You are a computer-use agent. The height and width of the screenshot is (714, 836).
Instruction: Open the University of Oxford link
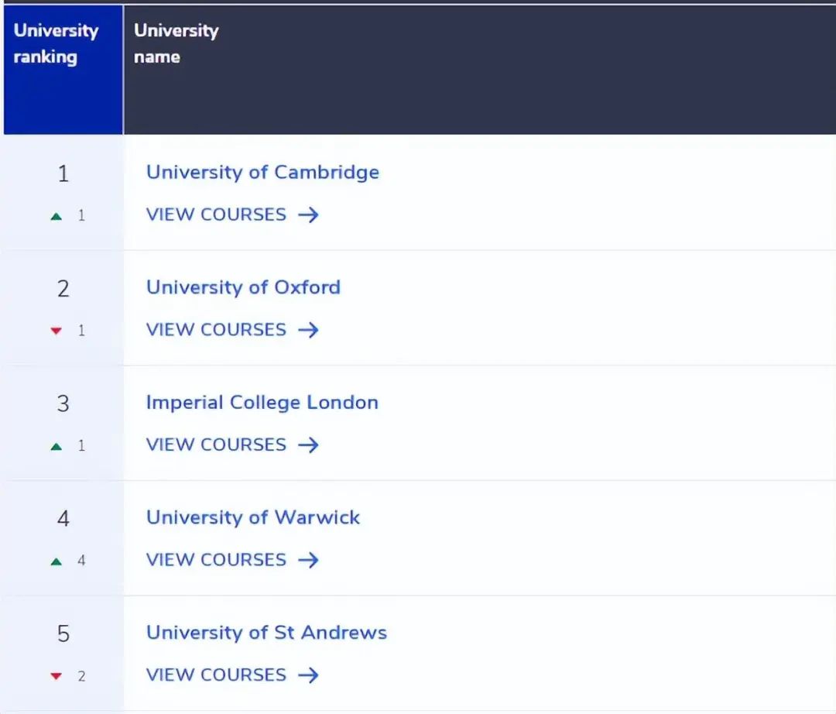coord(243,287)
